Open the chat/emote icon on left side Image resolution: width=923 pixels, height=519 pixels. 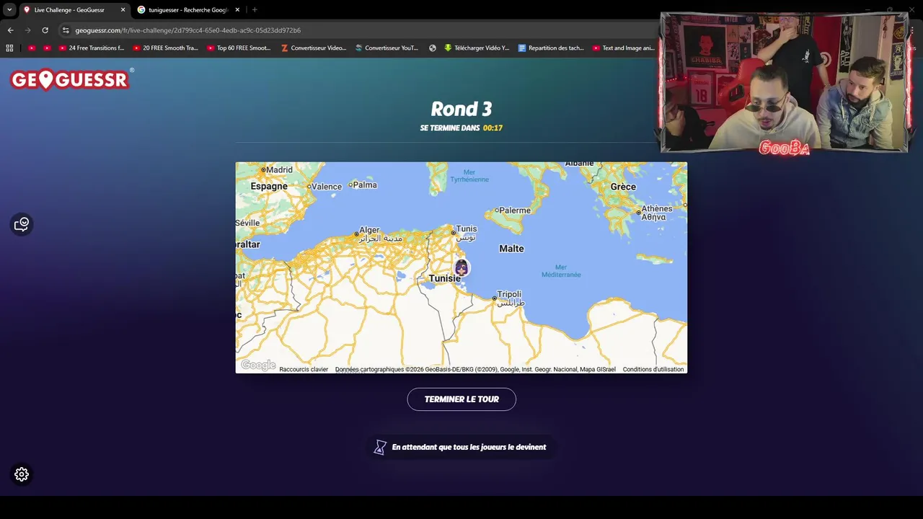pyautogui.click(x=22, y=224)
